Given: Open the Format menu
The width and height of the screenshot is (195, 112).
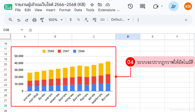Looking at the screenshot, I should pos(65,10).
